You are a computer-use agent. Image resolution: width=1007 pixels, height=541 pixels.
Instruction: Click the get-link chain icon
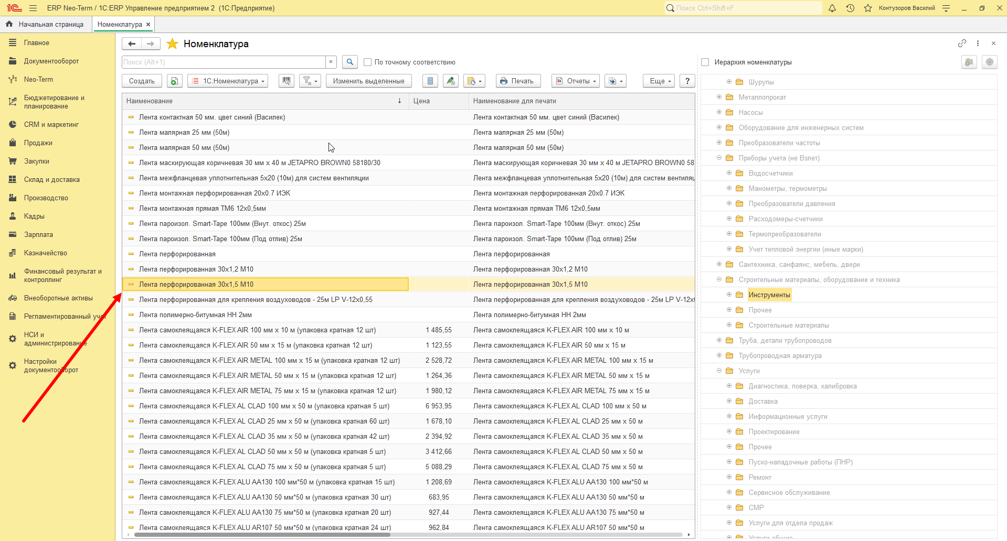(962, 43)
